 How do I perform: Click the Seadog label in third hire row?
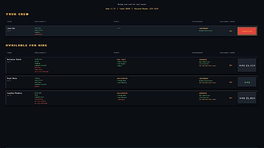tap(203, 93)
